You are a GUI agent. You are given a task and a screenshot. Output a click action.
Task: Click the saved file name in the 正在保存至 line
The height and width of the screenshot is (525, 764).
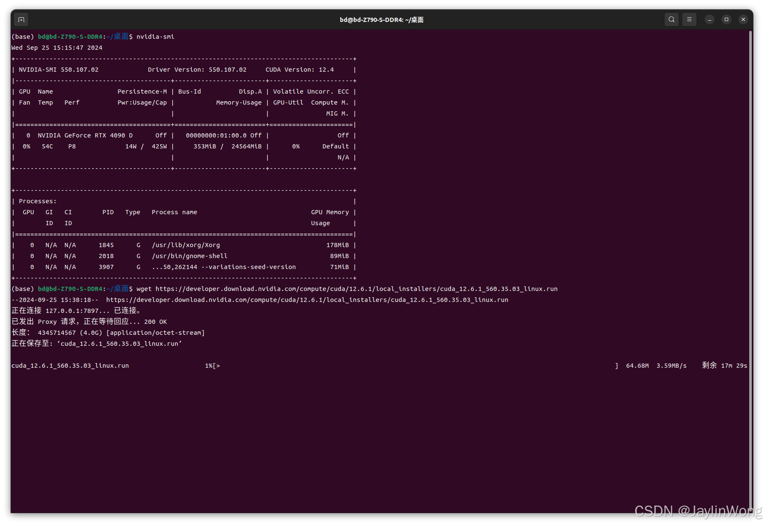coord(119,344)
